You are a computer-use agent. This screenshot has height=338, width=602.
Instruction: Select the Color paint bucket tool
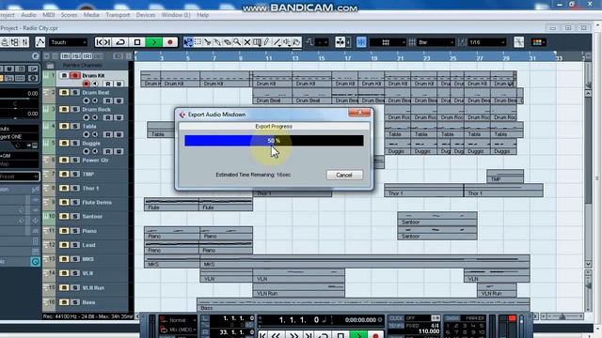click(297, 42)
